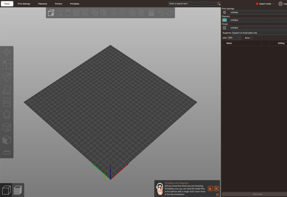Click the Add model cube icon
287x197 pixels.
click(51, 13)
